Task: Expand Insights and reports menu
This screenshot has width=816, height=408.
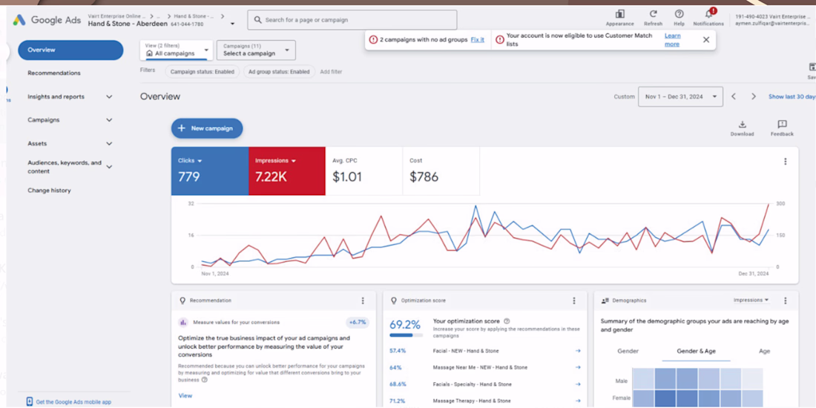Action: point(109,96)
